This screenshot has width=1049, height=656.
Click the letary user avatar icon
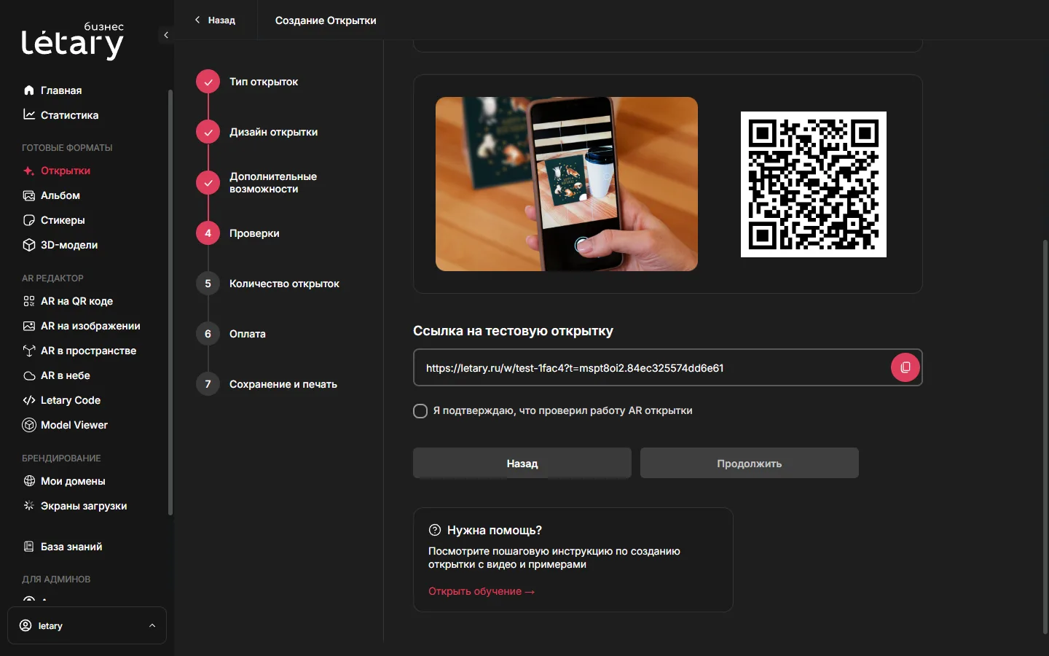[x=25, y=625]
